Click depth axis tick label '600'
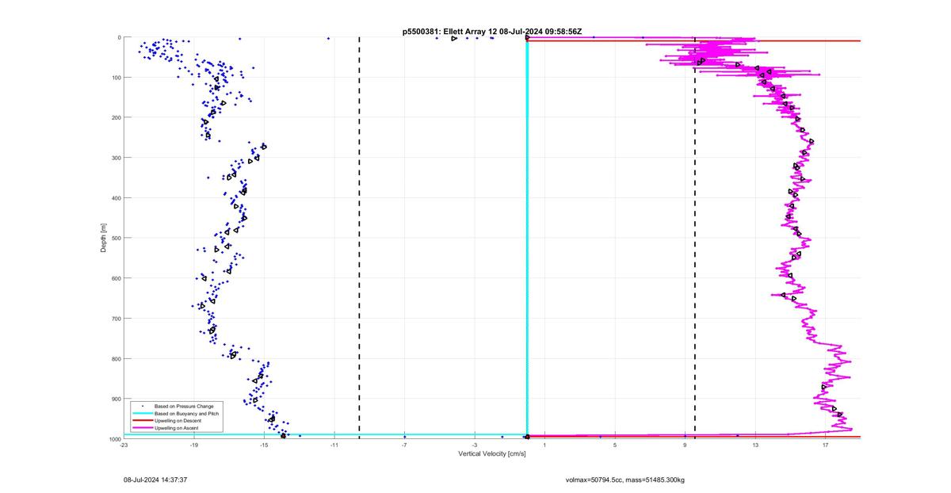 tap(116, 278)
